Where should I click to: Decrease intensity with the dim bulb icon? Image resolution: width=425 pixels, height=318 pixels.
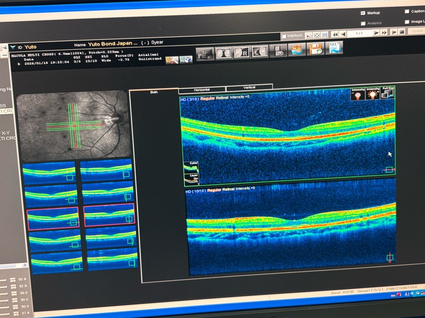pos(358,94)
